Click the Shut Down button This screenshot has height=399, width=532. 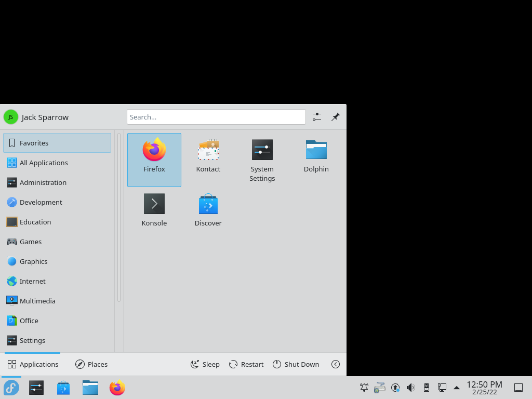tap(296, 364)
